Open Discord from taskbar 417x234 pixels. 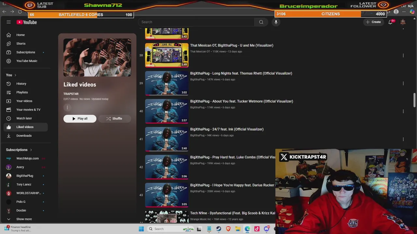pyautogui.click(x=266, y=229)
